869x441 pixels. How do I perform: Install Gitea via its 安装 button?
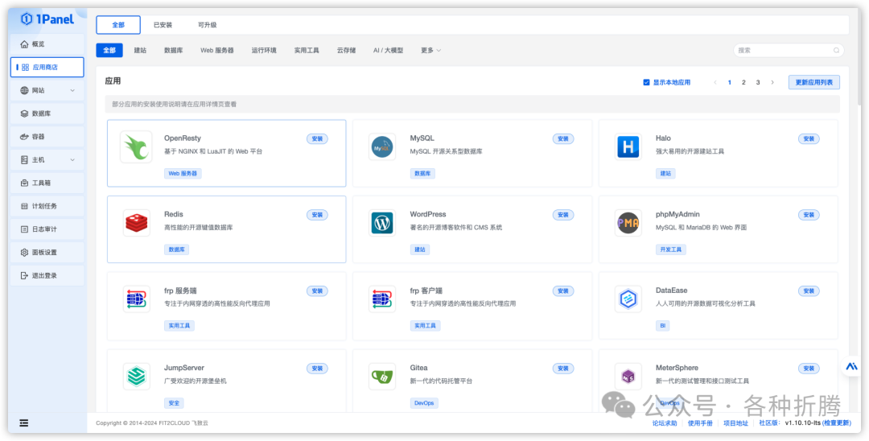[563, 368]
